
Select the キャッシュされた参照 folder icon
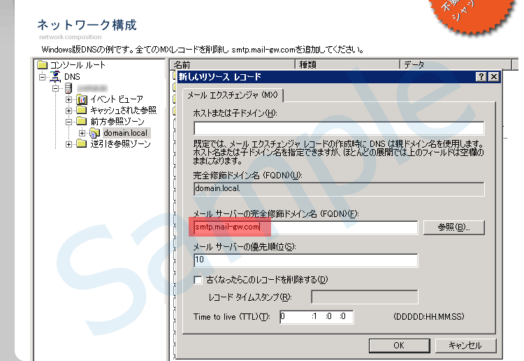81,111
